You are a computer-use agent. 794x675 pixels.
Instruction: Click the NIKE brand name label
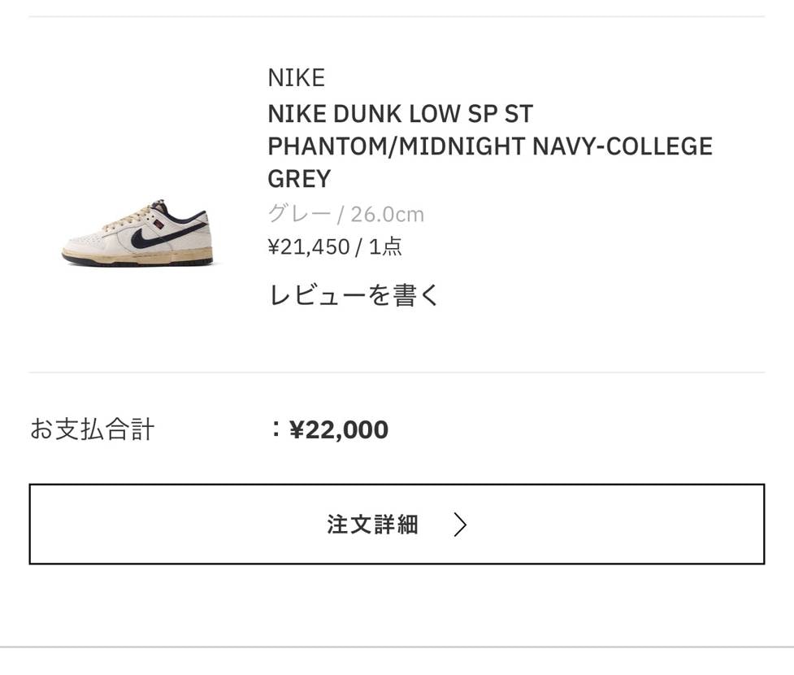point(296,78)
